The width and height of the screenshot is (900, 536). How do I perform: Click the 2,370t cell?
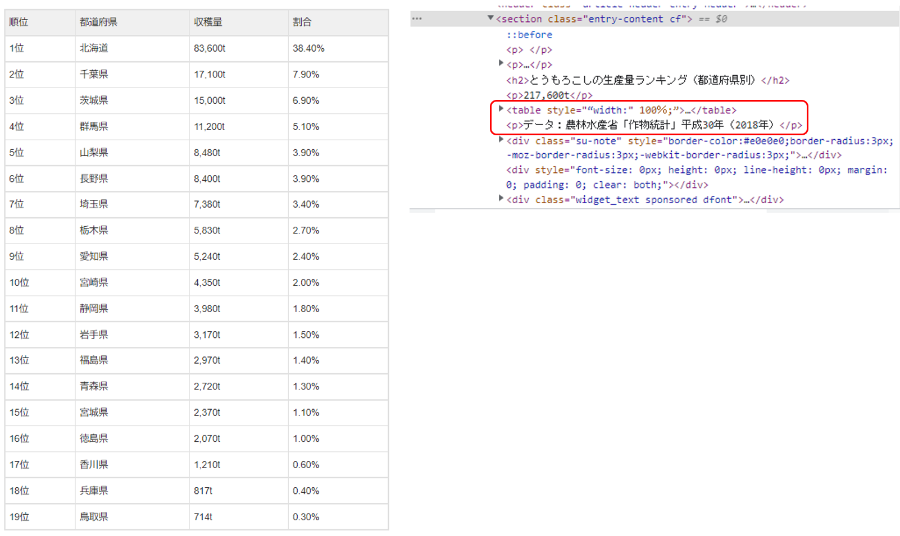pyautogui.click(x=239, y=413)
